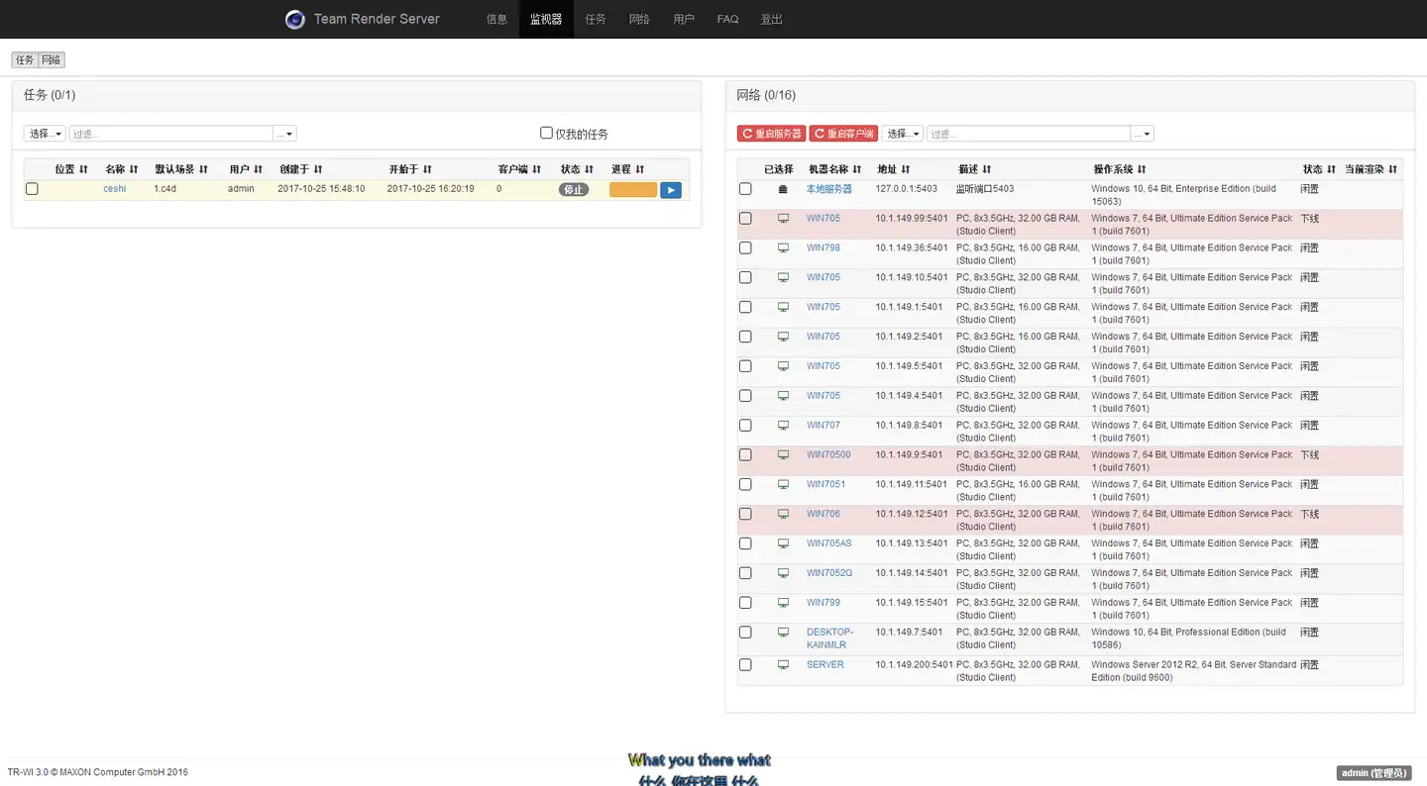The width and height of the screenshot is (1427, 786).
Task: Click the sort arrows beside the 开始于 column header
Action: point(427,169)
